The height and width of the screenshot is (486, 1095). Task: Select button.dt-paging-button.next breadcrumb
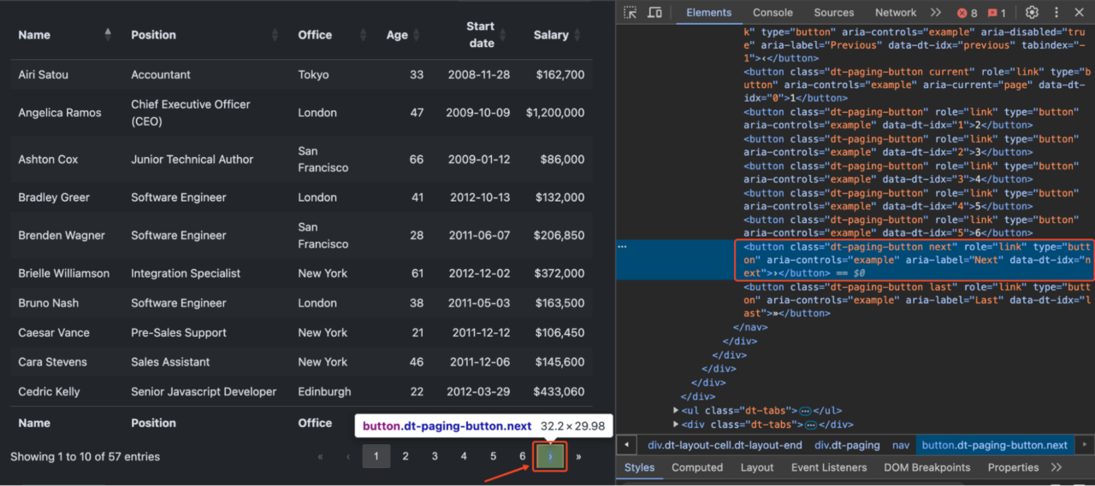pos(995,445)
